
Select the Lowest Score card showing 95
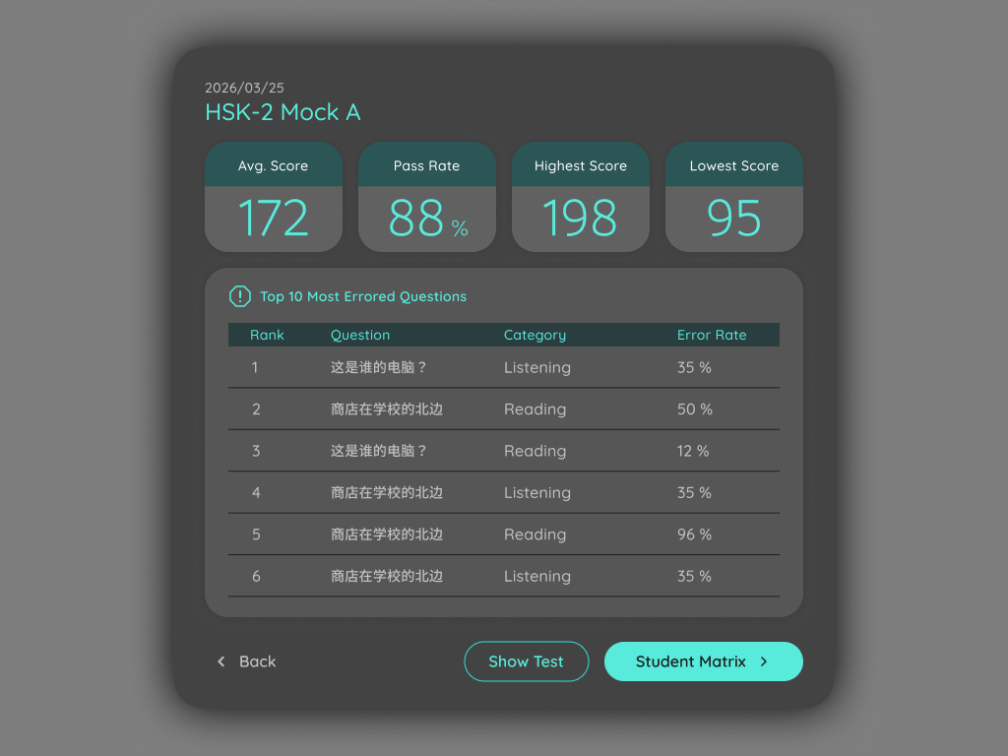[734, 197]
